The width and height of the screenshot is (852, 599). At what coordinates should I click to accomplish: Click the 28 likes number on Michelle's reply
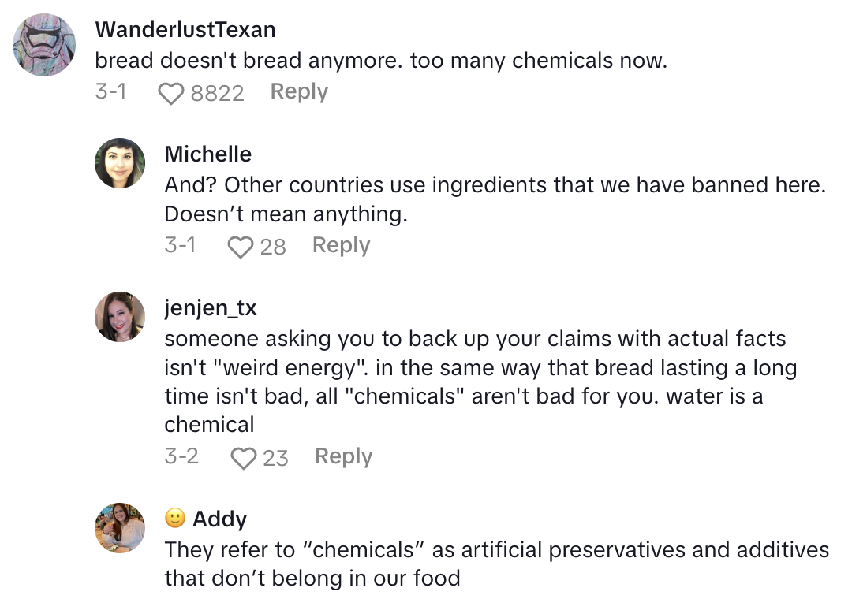[x=273, y=247]
